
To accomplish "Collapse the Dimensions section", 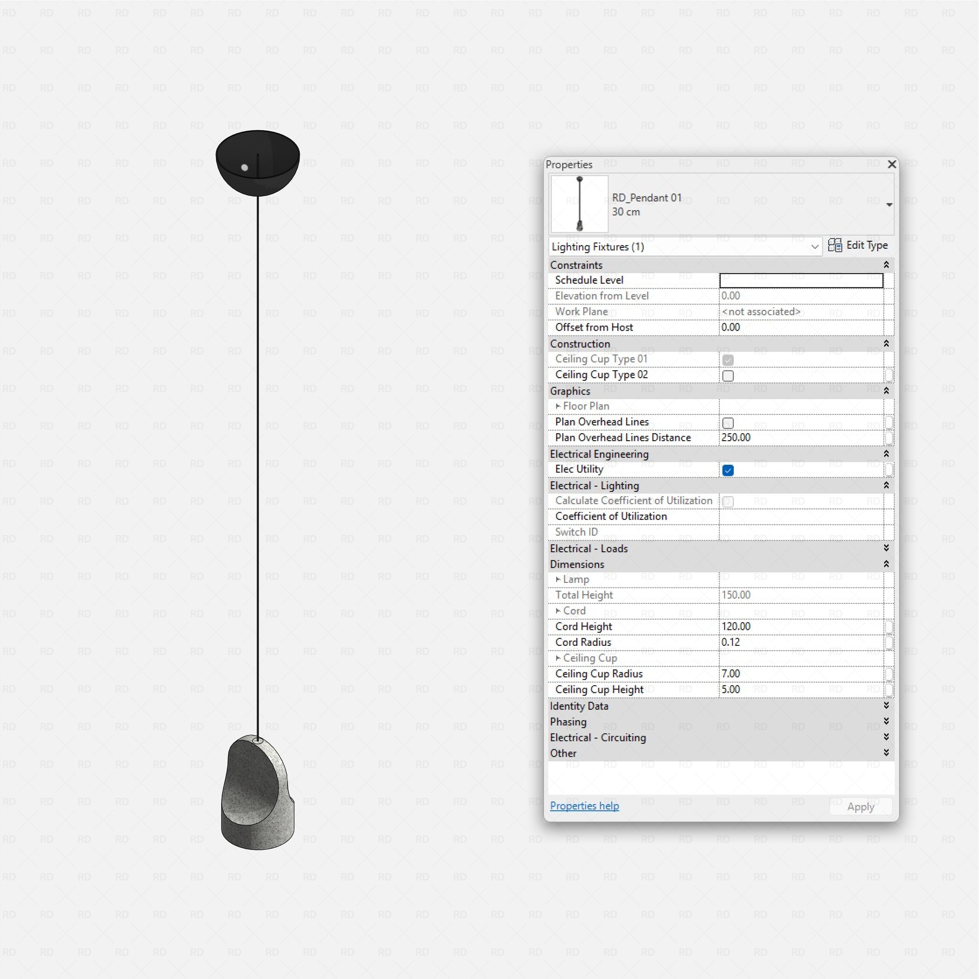I will coord(886,564).
